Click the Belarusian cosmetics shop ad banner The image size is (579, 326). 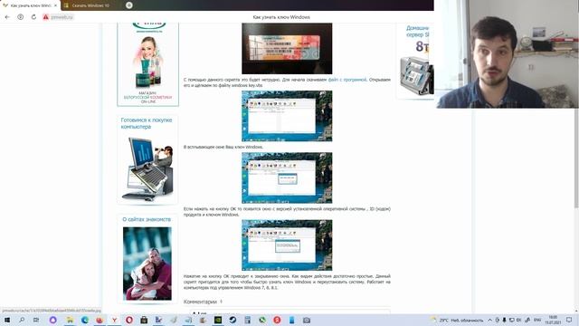click(x=148, y=64)
